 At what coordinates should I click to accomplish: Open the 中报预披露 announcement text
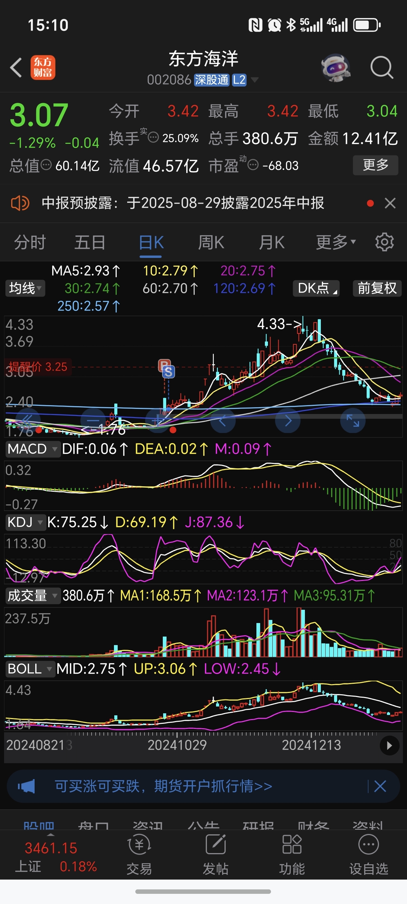point(182,203)
